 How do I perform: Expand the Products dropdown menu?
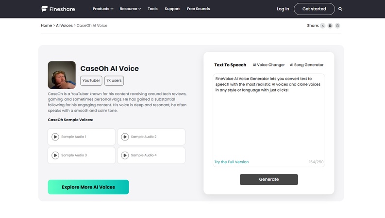(103, 9)
